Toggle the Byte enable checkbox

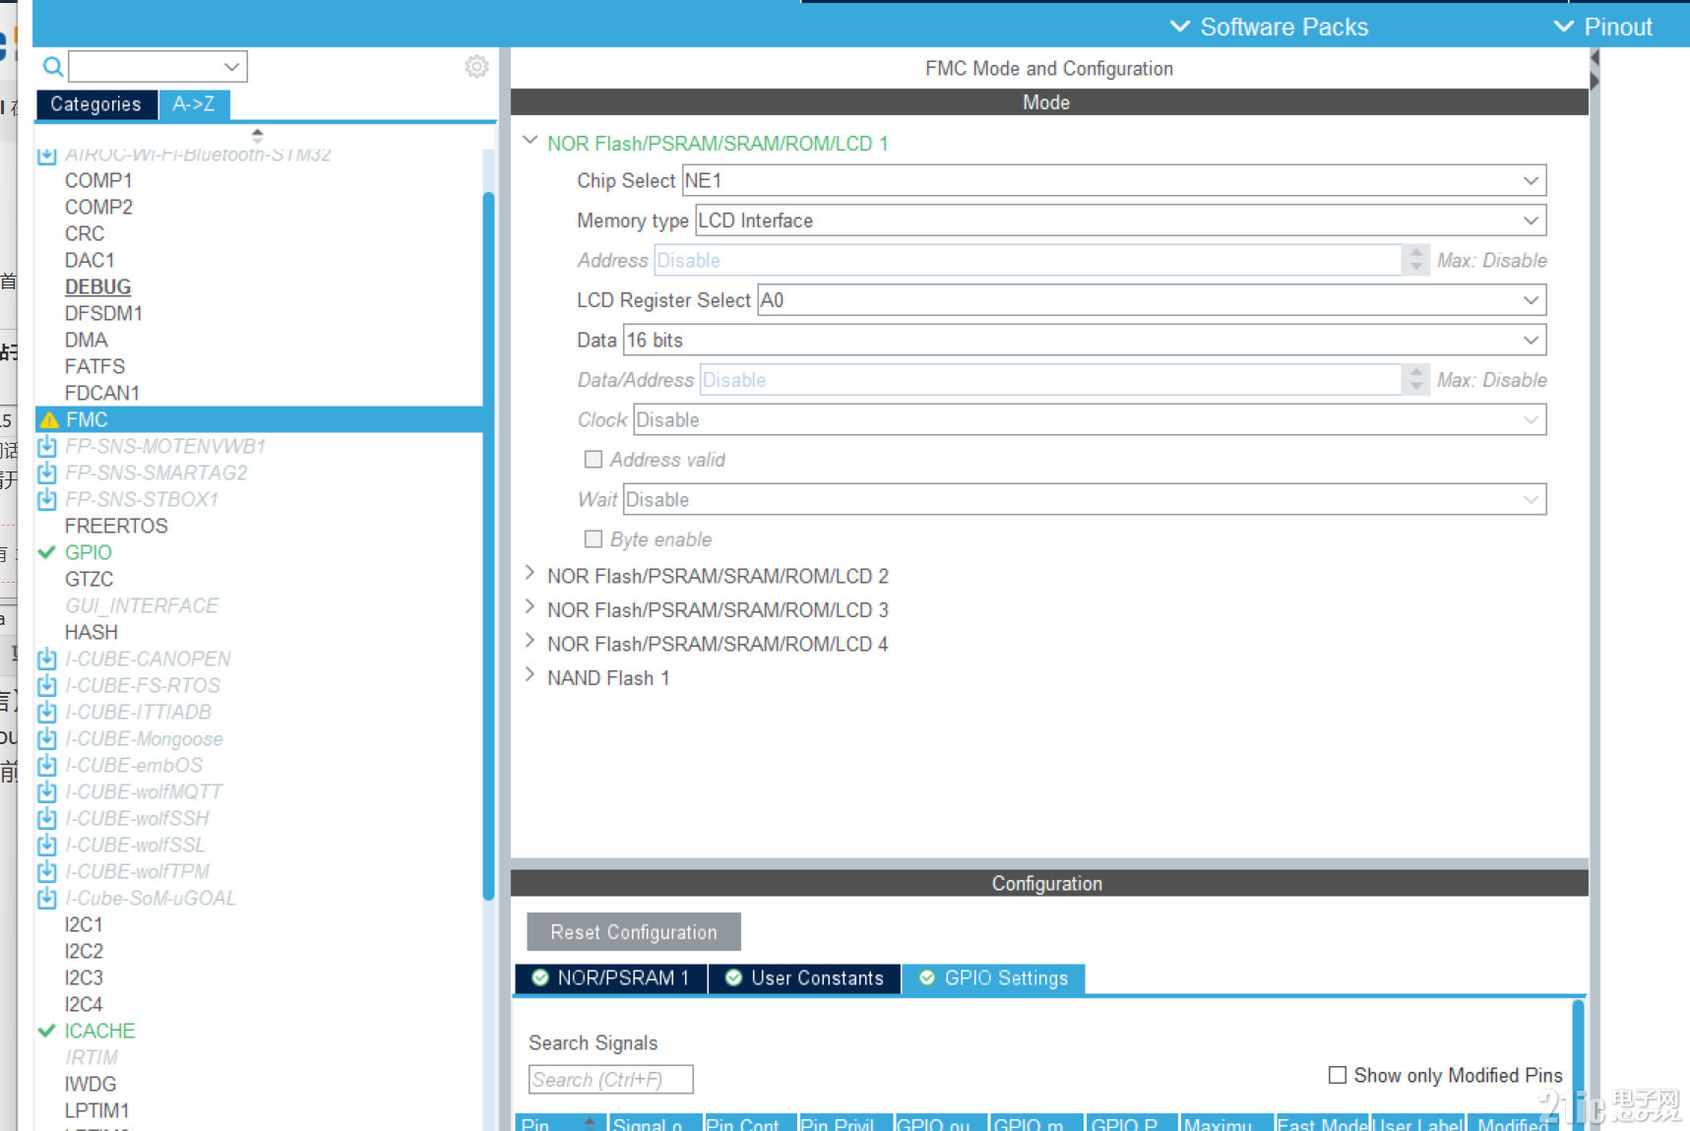[594, 539]
